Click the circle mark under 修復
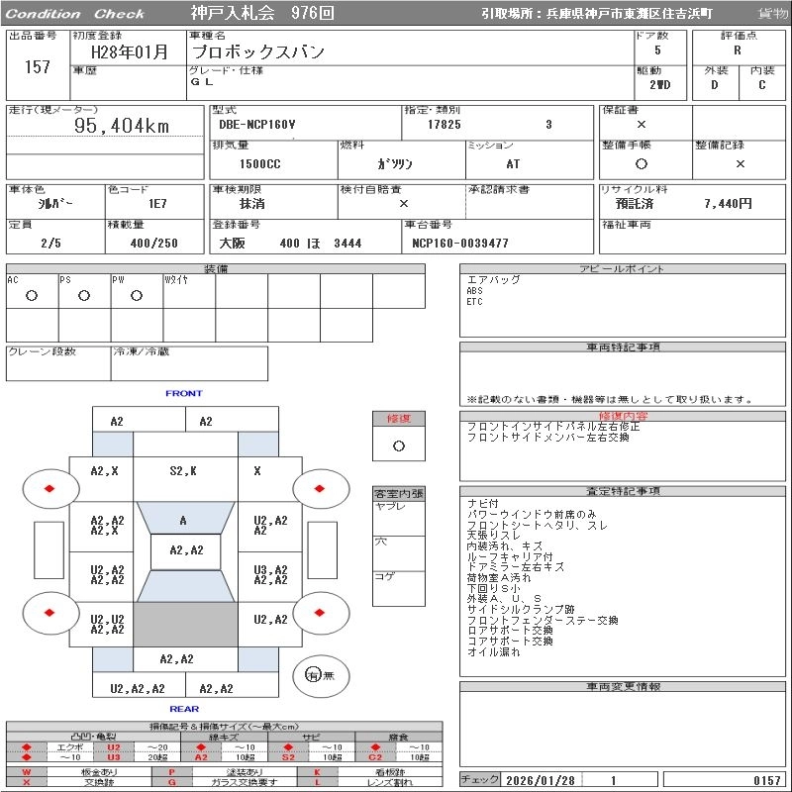This screenshot has height=792, width=792. pyautogui.click(x=399, y=445)
